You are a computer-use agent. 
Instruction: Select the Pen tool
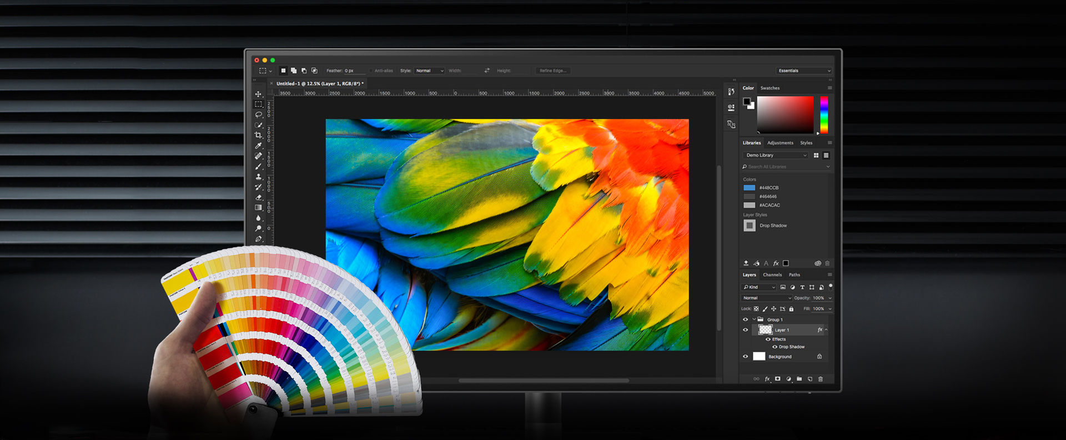pyautogui.click(x=258, y=239)
